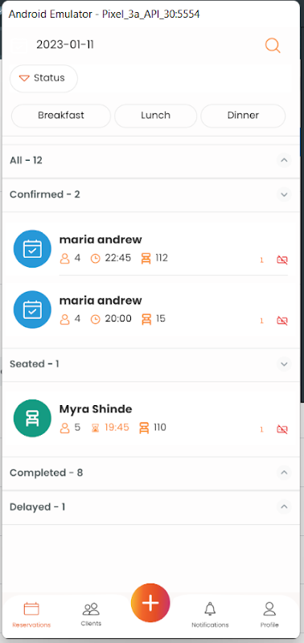The width and height of the screenshot is (304, 643).
Task: Open search with the magnifier icon
Action: 273,45
